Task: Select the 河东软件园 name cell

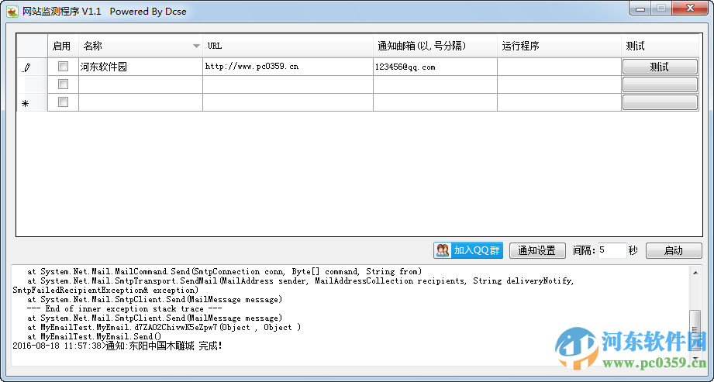Action: (x=140, y=67)
